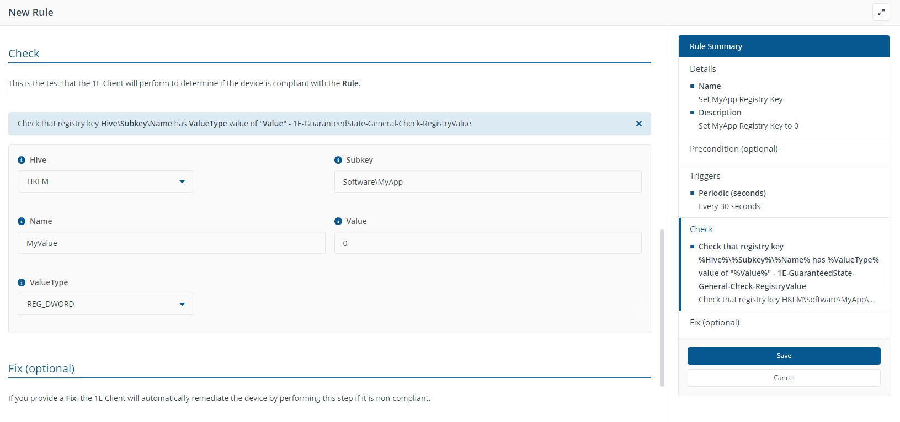900x422 pixels.
Task: Jump to Fix (optional) in Rule Summary
Action: click(x=714, y=323)
